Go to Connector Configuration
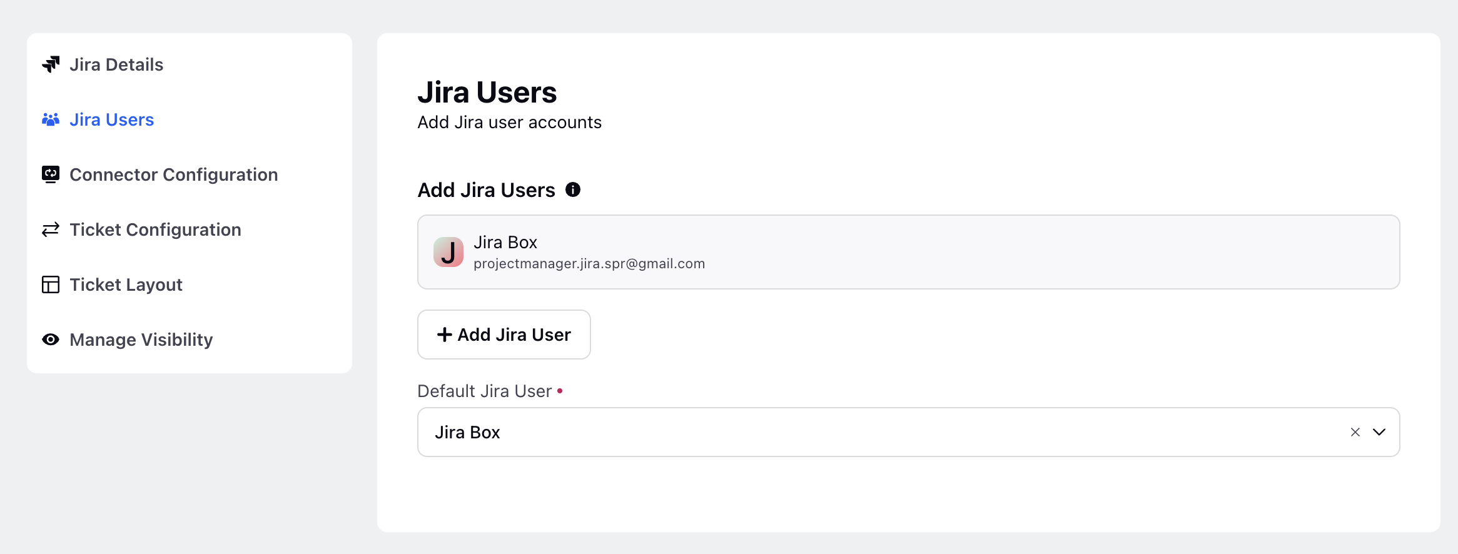Screen dimensions: 1458x554 click(174, 174)
